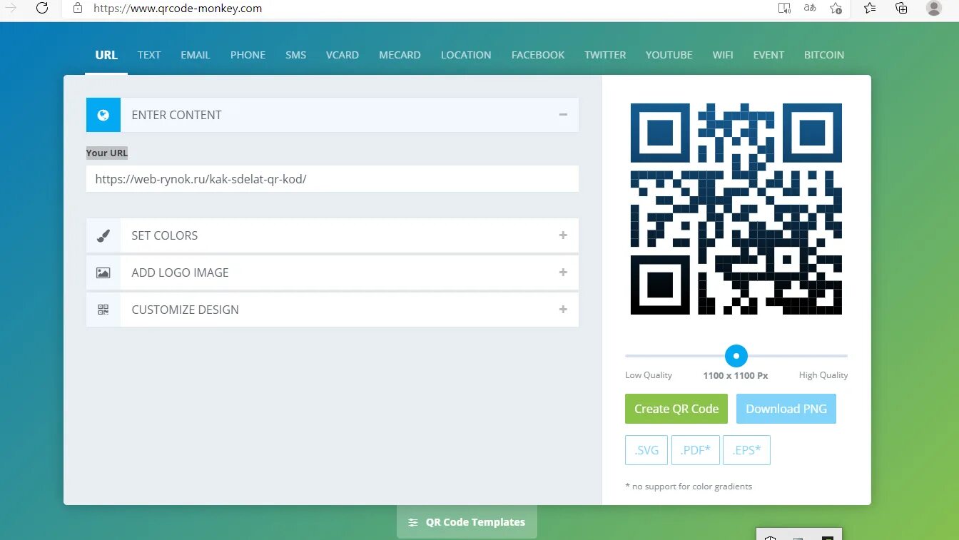Image resolution: width=959 pixels, height=540 pixels.
Task: Click the generated QR code preview
Action: tap(736, 209)
